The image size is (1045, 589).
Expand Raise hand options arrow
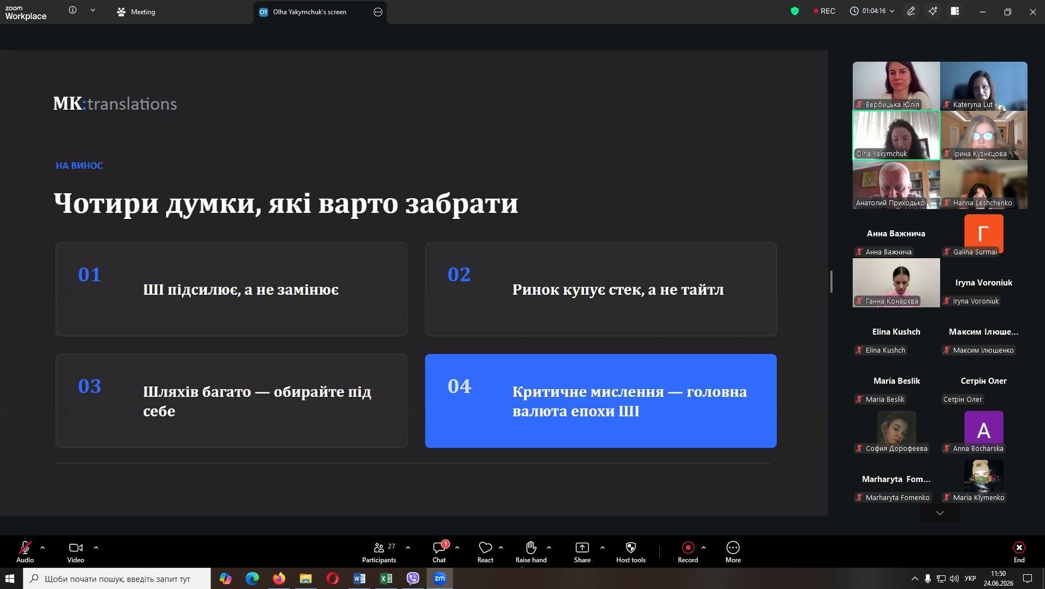[549, 548]
